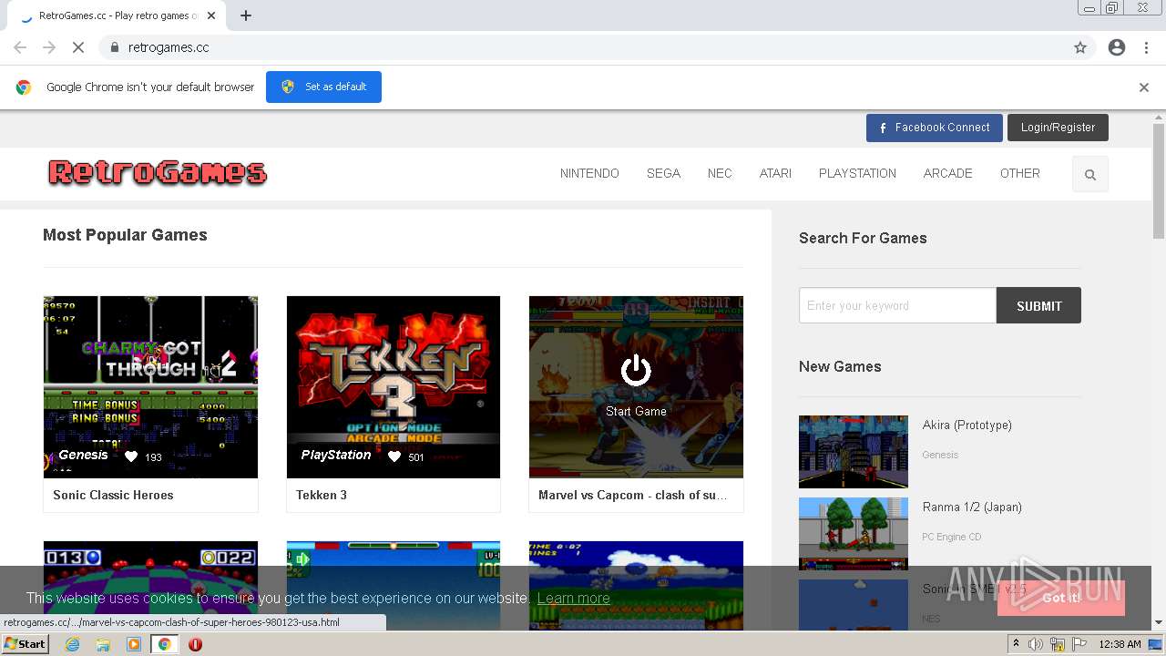This screenshot has height=656, width=1166.
Task: Click Start Game power icon on Marvel vs Capcom
Action: 636,370
